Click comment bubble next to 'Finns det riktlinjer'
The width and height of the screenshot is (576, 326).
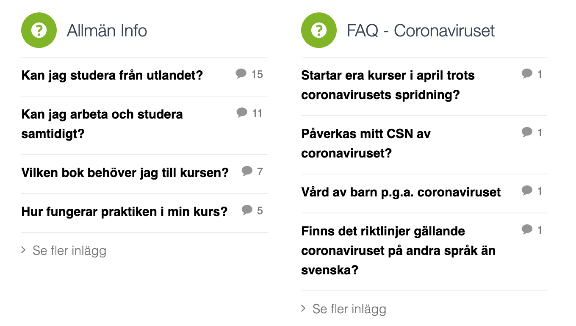tap(527, 229)
